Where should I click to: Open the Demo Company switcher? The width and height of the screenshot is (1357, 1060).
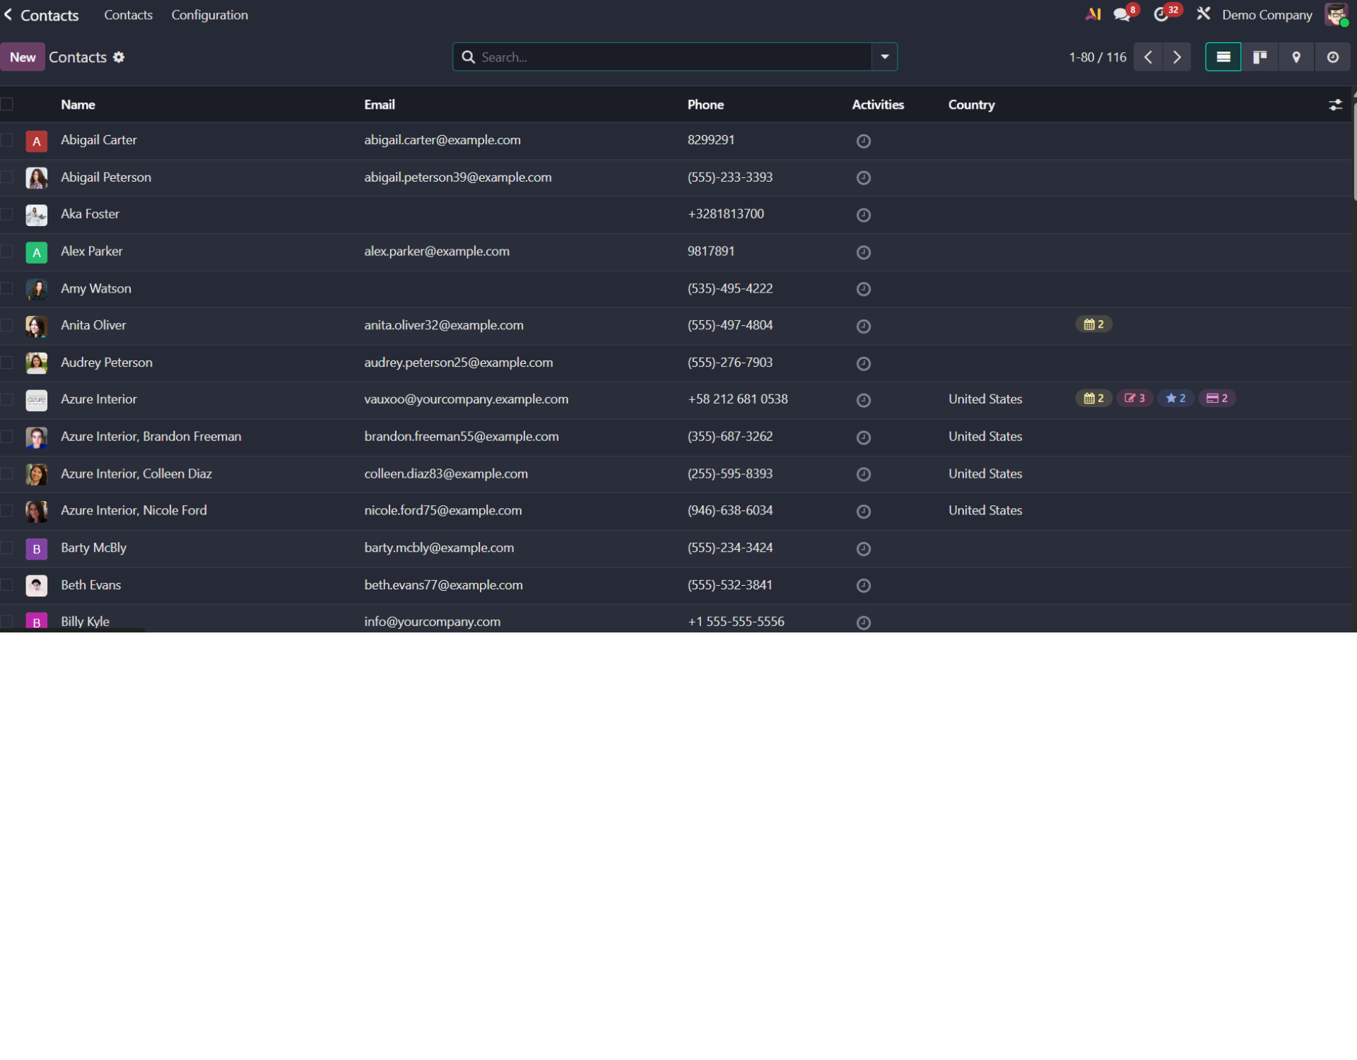pos(1267,15)
